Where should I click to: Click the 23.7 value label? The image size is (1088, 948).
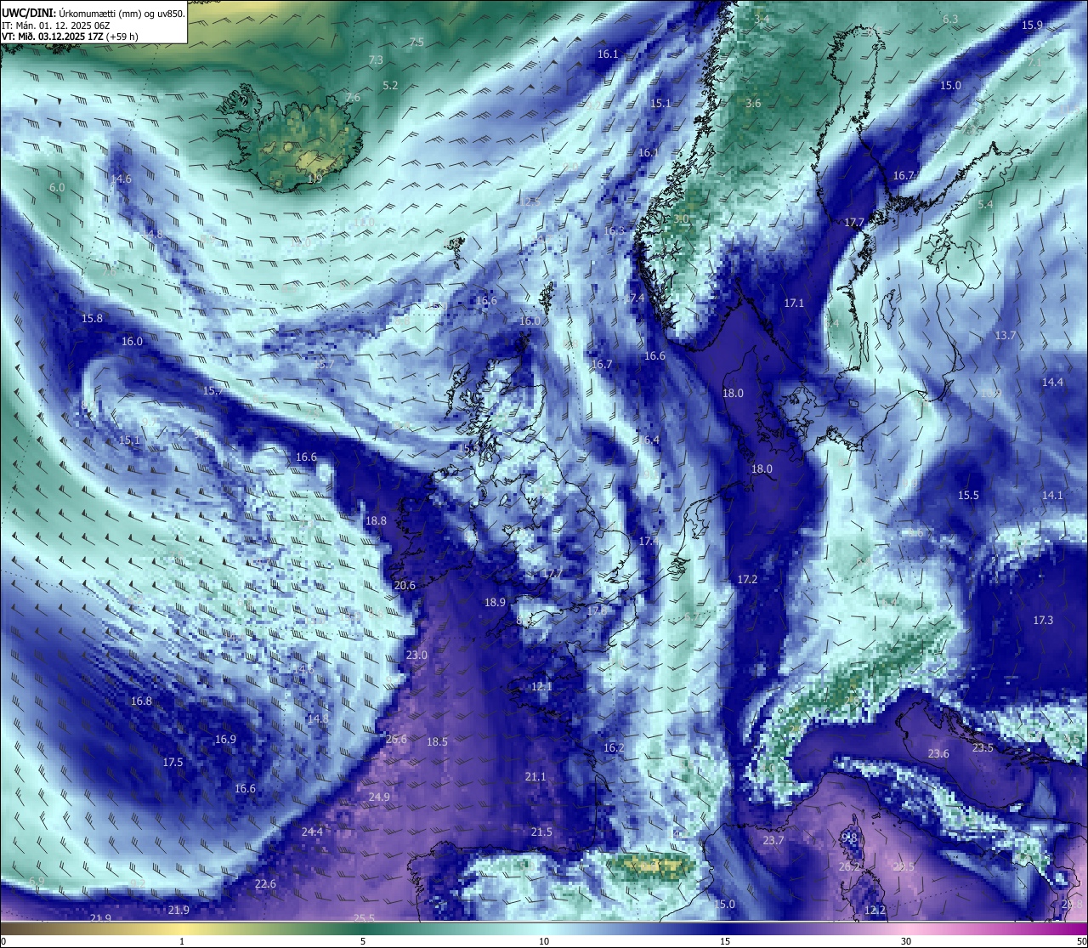tap(773, 840)
